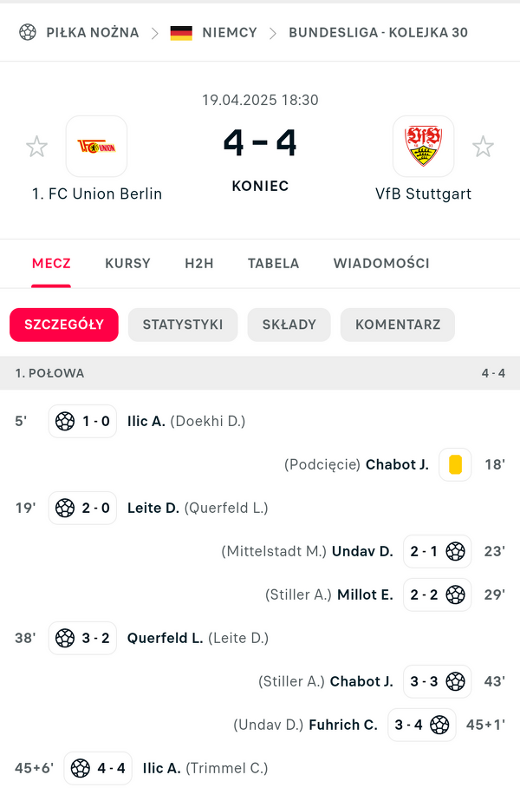Click the yellow card icon for Chabot

(x=455, y=464)
